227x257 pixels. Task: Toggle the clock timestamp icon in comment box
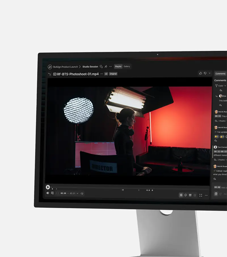[x=216, y=194]
